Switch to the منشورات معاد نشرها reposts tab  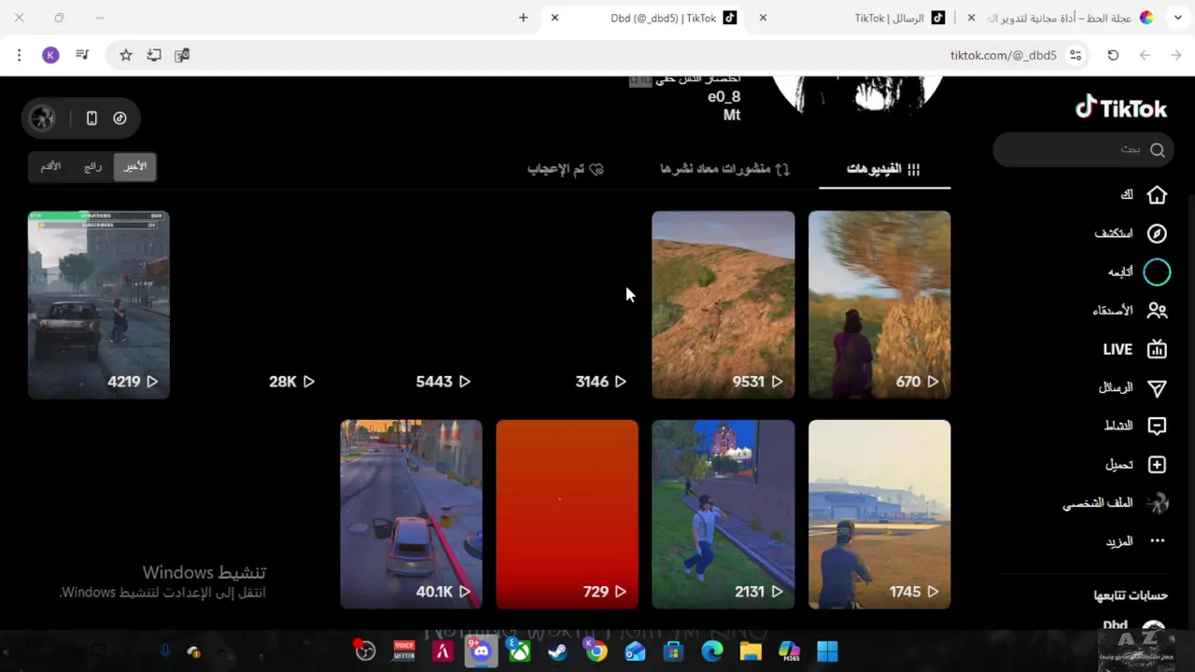point(725,169)
